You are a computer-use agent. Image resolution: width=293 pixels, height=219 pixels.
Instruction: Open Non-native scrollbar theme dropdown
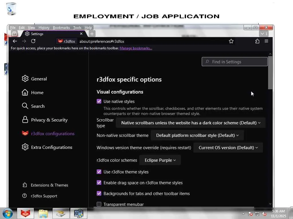[x=197, y=135]
